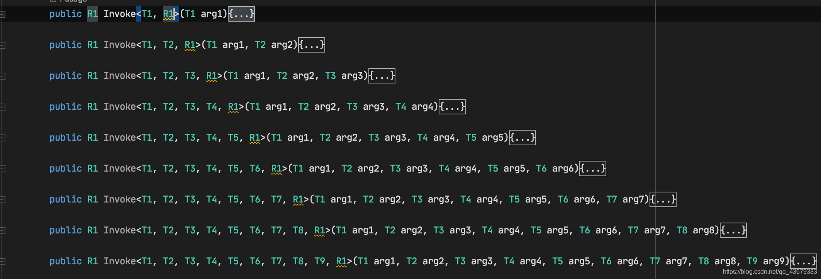
Task: Click underlined R1 in four-argument Invoke
Action: pos(233,107)
